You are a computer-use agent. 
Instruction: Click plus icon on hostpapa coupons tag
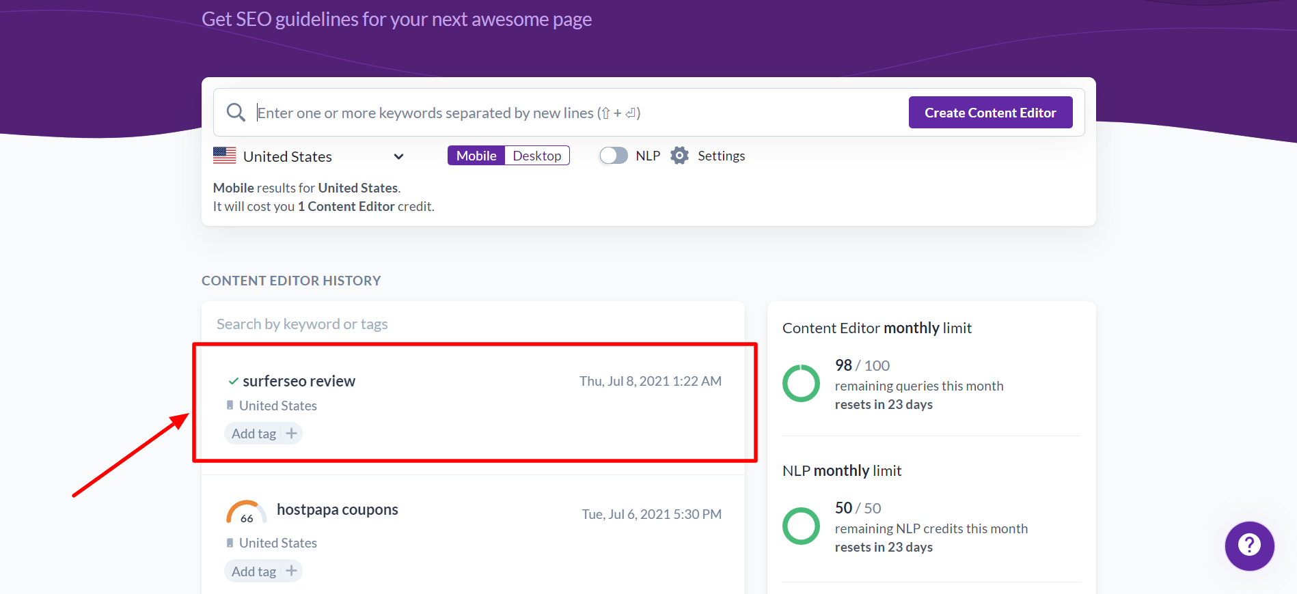click(x=291, y=571)
